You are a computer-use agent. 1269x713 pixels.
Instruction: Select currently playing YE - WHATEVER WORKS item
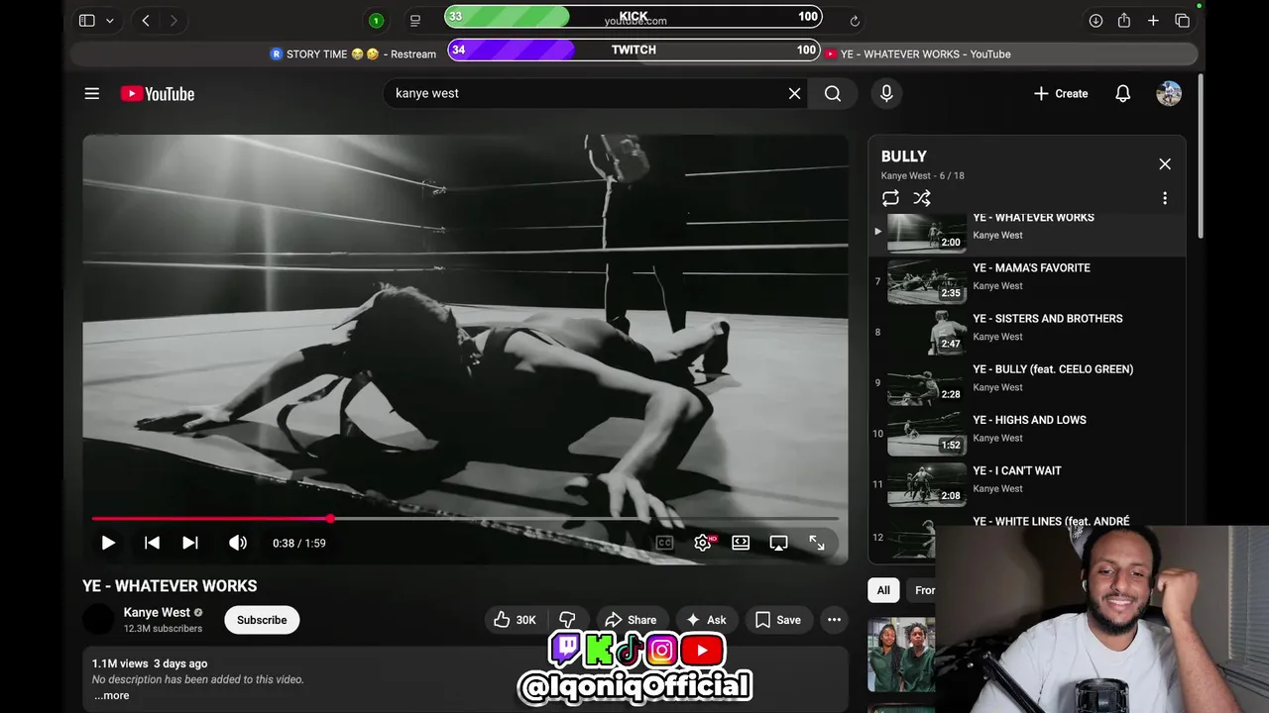[1027, 235]
